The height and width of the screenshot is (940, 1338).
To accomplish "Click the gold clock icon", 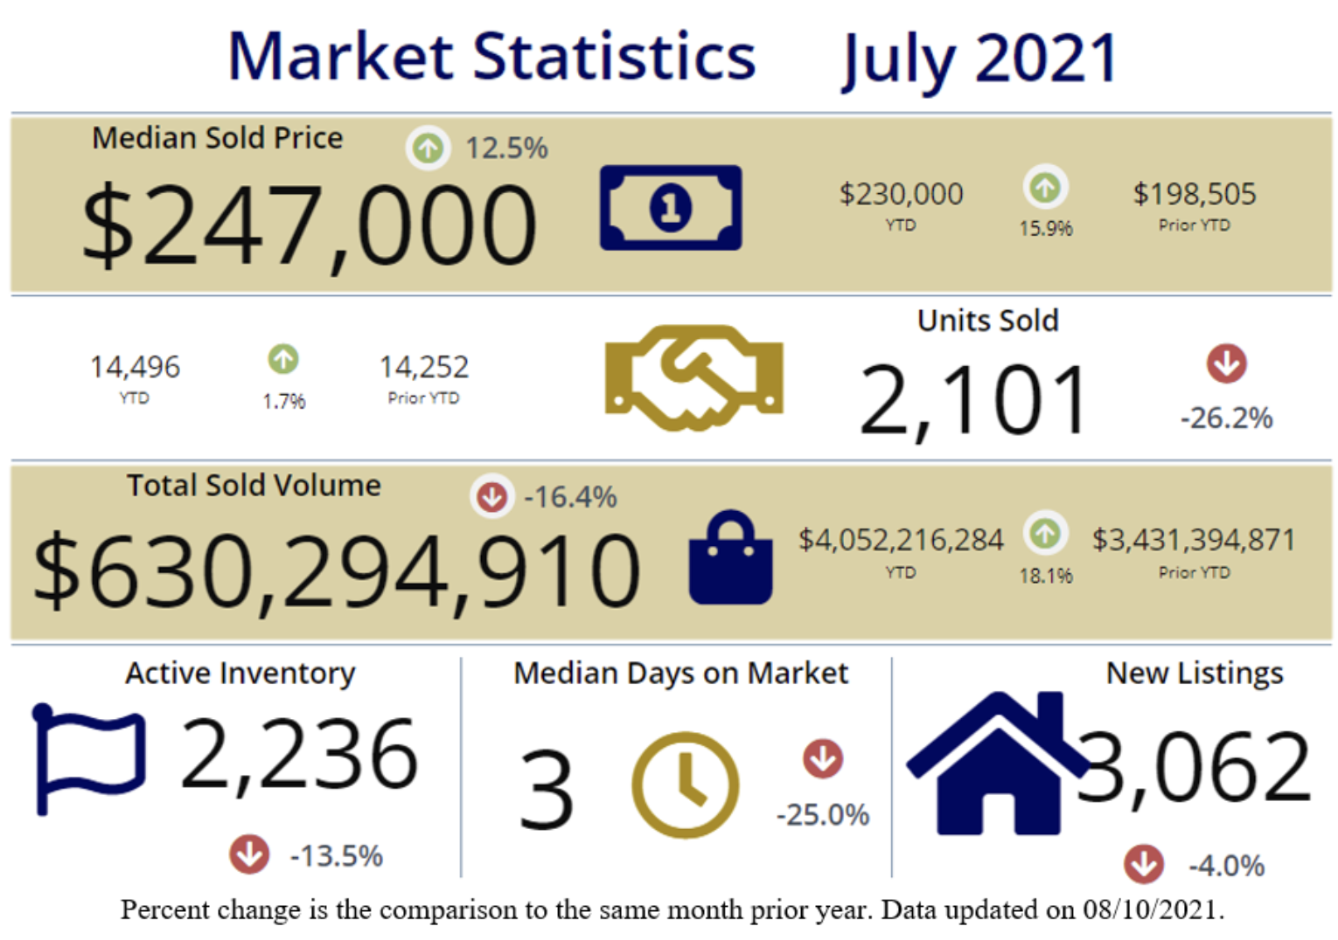I will click(685, 784).
